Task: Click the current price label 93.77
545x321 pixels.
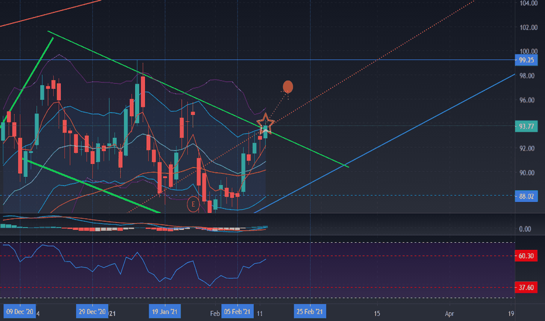Action: coord(526,126)
